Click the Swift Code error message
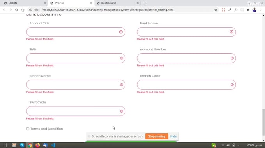 (40, 118)
